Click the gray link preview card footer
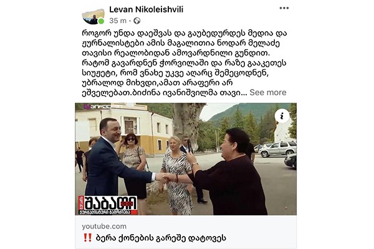The image size is (374, 249). (x=186, y=232)
